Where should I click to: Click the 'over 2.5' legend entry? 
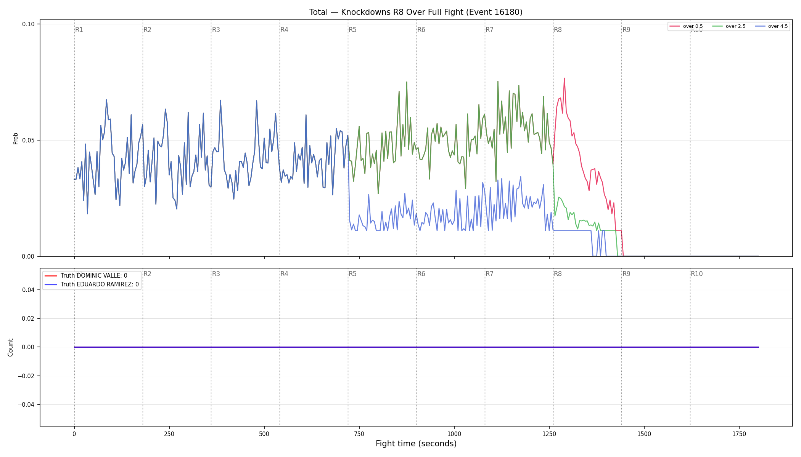point(729,26)
